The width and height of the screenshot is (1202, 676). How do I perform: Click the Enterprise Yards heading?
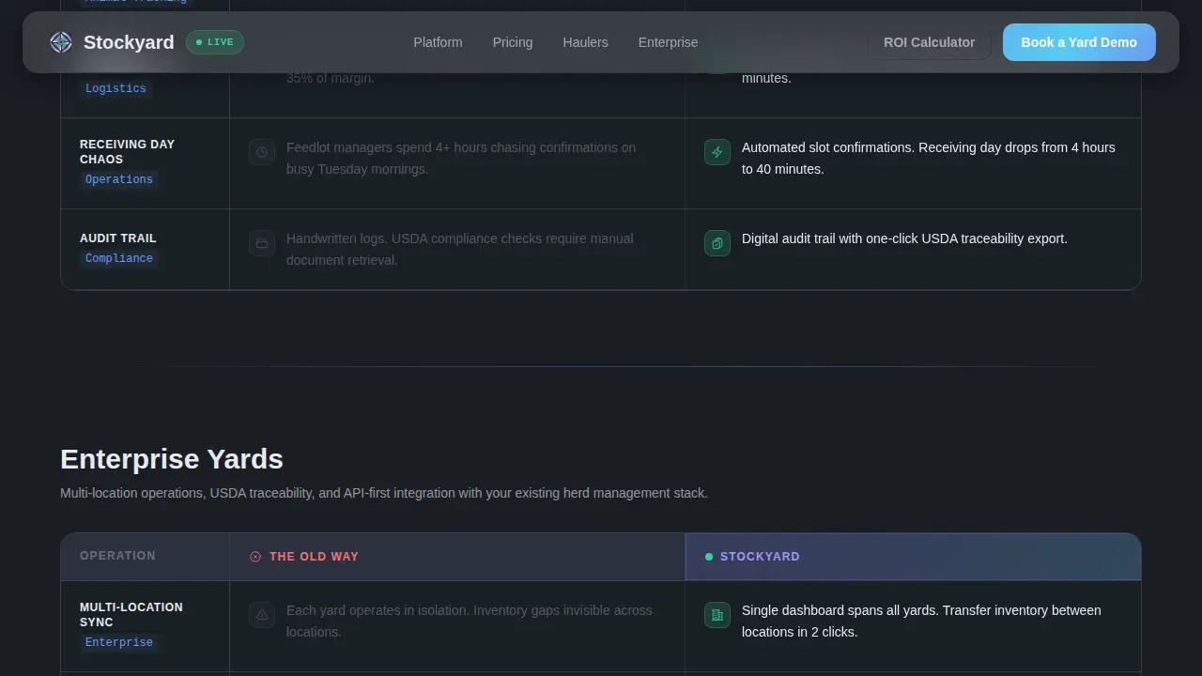[172, 459]
